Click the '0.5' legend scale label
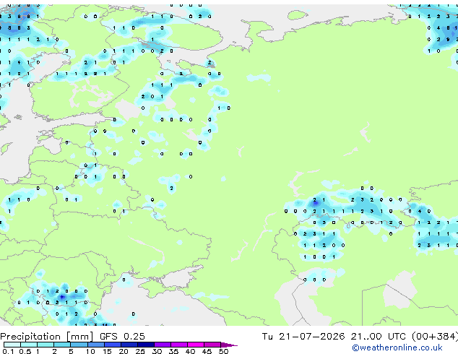Screen dimensions: 458x354 tap(25, 351)
